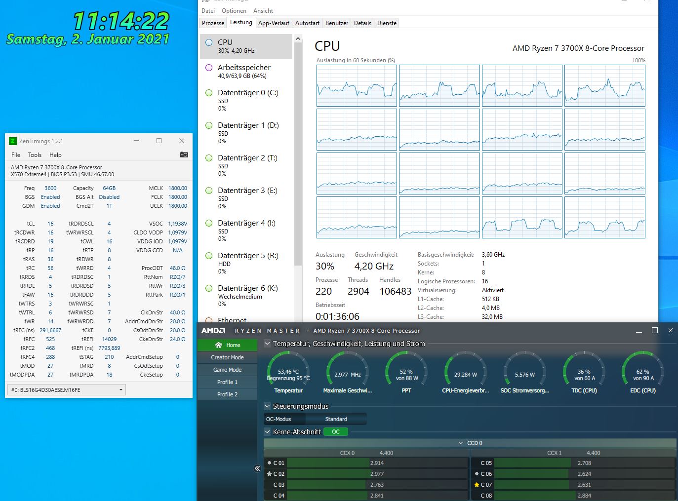Select CPU entry circle in Task Manager
Viewport: 678px width, 501px height.
coord(209,42)
